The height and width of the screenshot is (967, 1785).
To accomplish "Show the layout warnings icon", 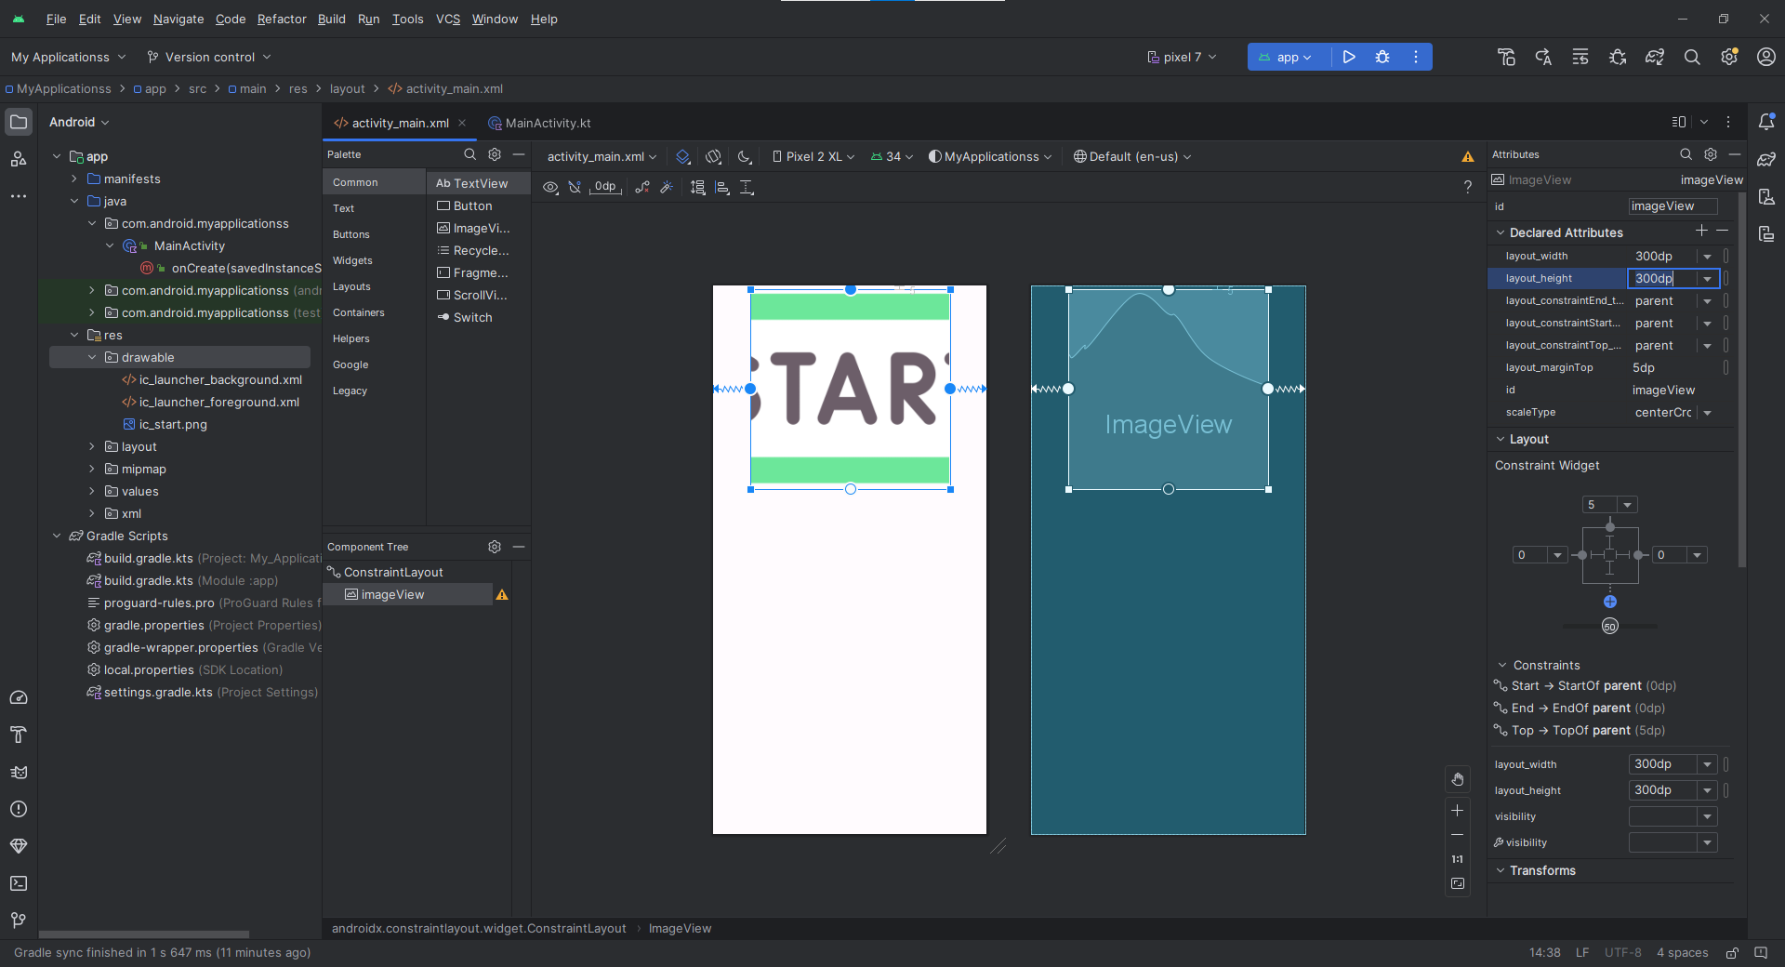I will point(1468,156).
